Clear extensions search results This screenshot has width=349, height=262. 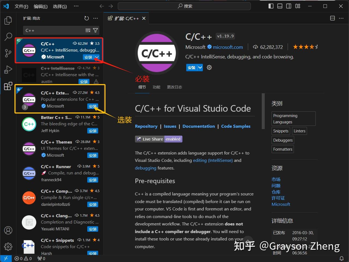click(x=88, y=30)
